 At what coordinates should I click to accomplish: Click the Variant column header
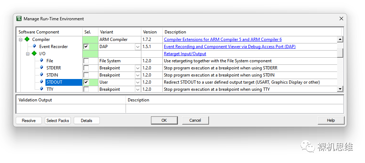[120, 32]
